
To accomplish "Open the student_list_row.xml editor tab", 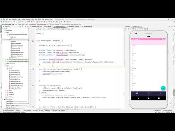I will 74,26.
